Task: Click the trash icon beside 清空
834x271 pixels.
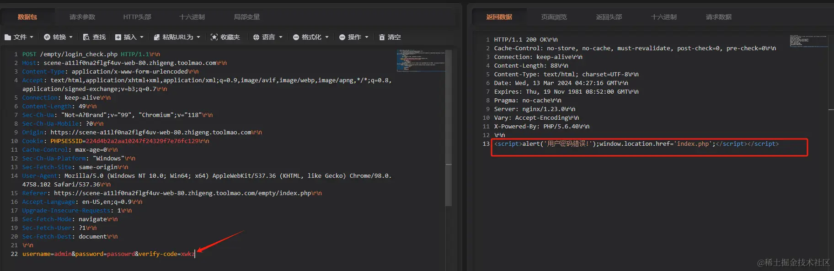Action: (x=382, y=37)
